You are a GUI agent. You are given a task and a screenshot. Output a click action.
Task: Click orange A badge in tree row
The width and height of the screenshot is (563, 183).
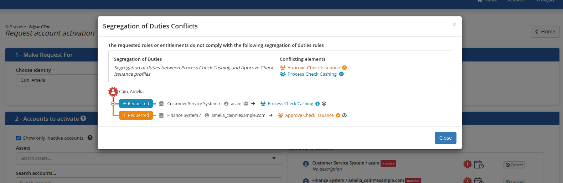[x=338, y=115]
